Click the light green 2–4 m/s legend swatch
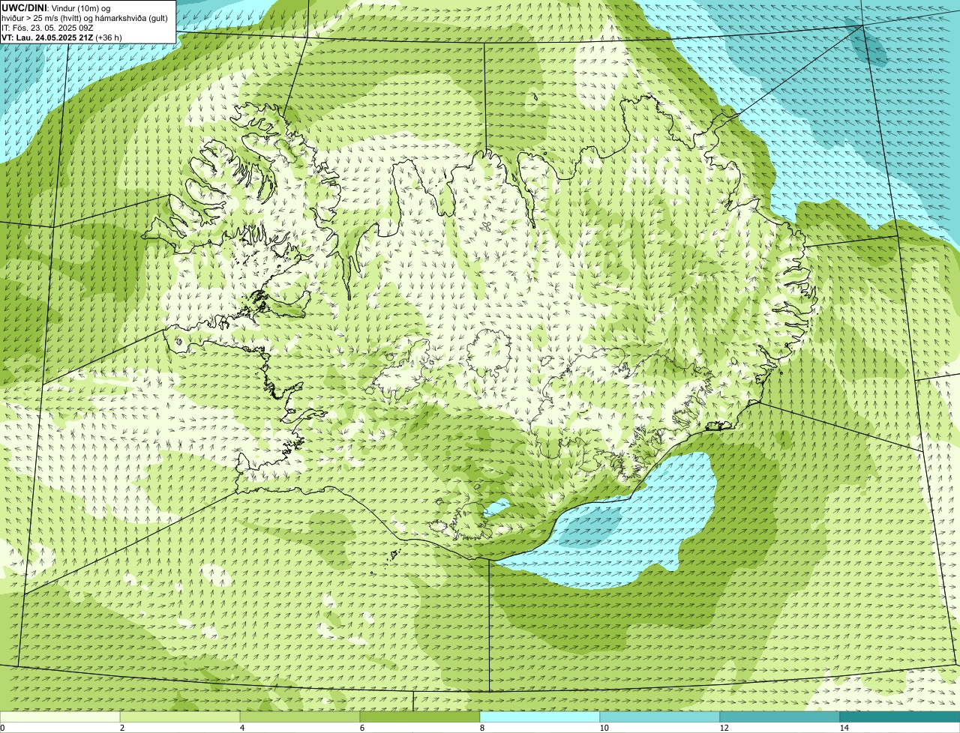 click(180, 717)
